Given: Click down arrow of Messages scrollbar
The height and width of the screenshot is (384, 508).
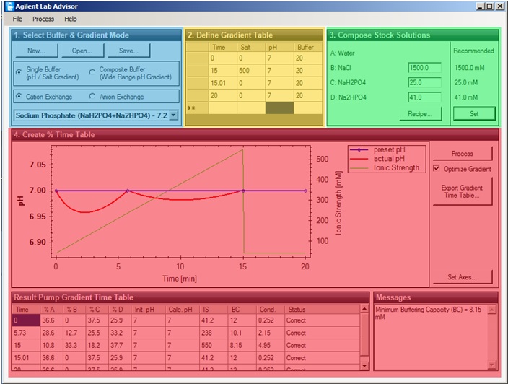Looking at the screenshot, I should (492, 365).
